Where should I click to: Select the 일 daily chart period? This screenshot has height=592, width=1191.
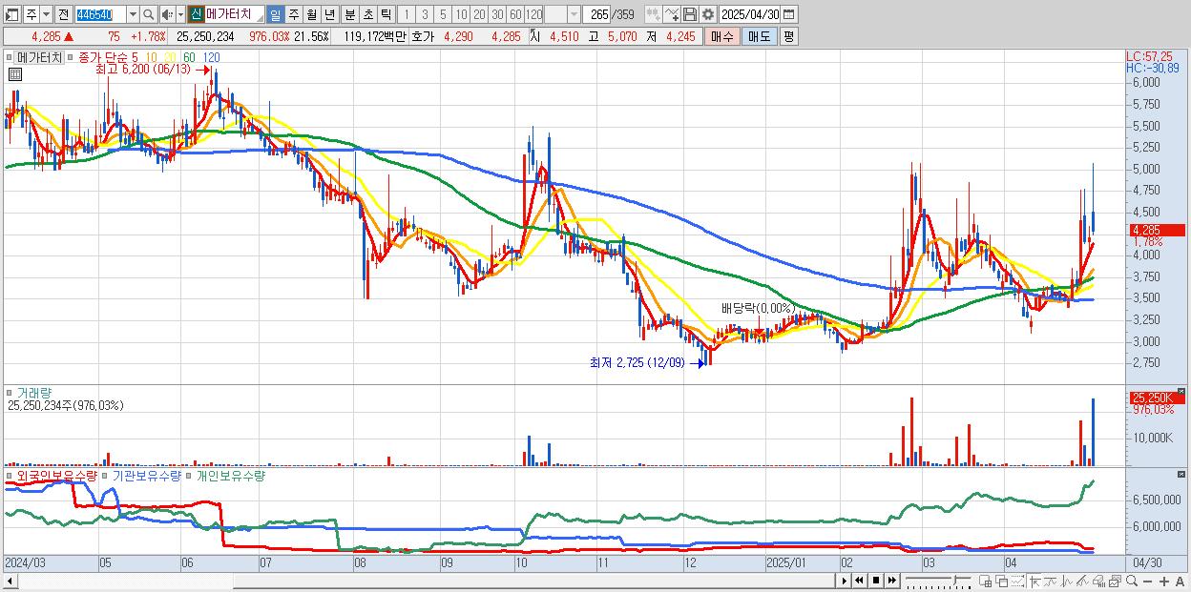(x=276, y=14)
